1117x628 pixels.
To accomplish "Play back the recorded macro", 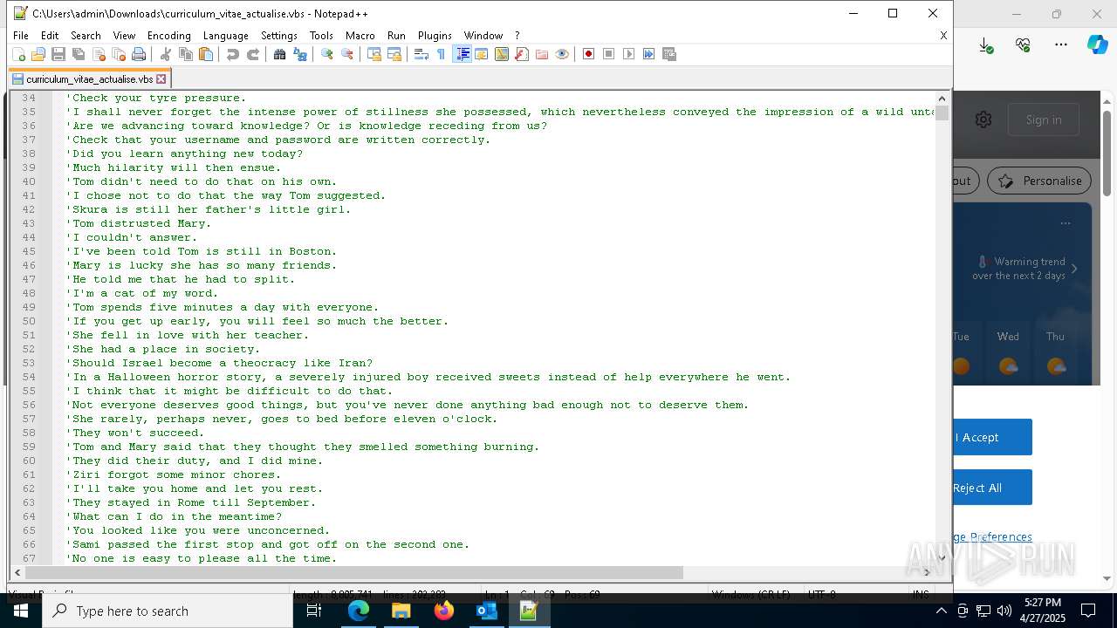I will [x=629, y=54].
